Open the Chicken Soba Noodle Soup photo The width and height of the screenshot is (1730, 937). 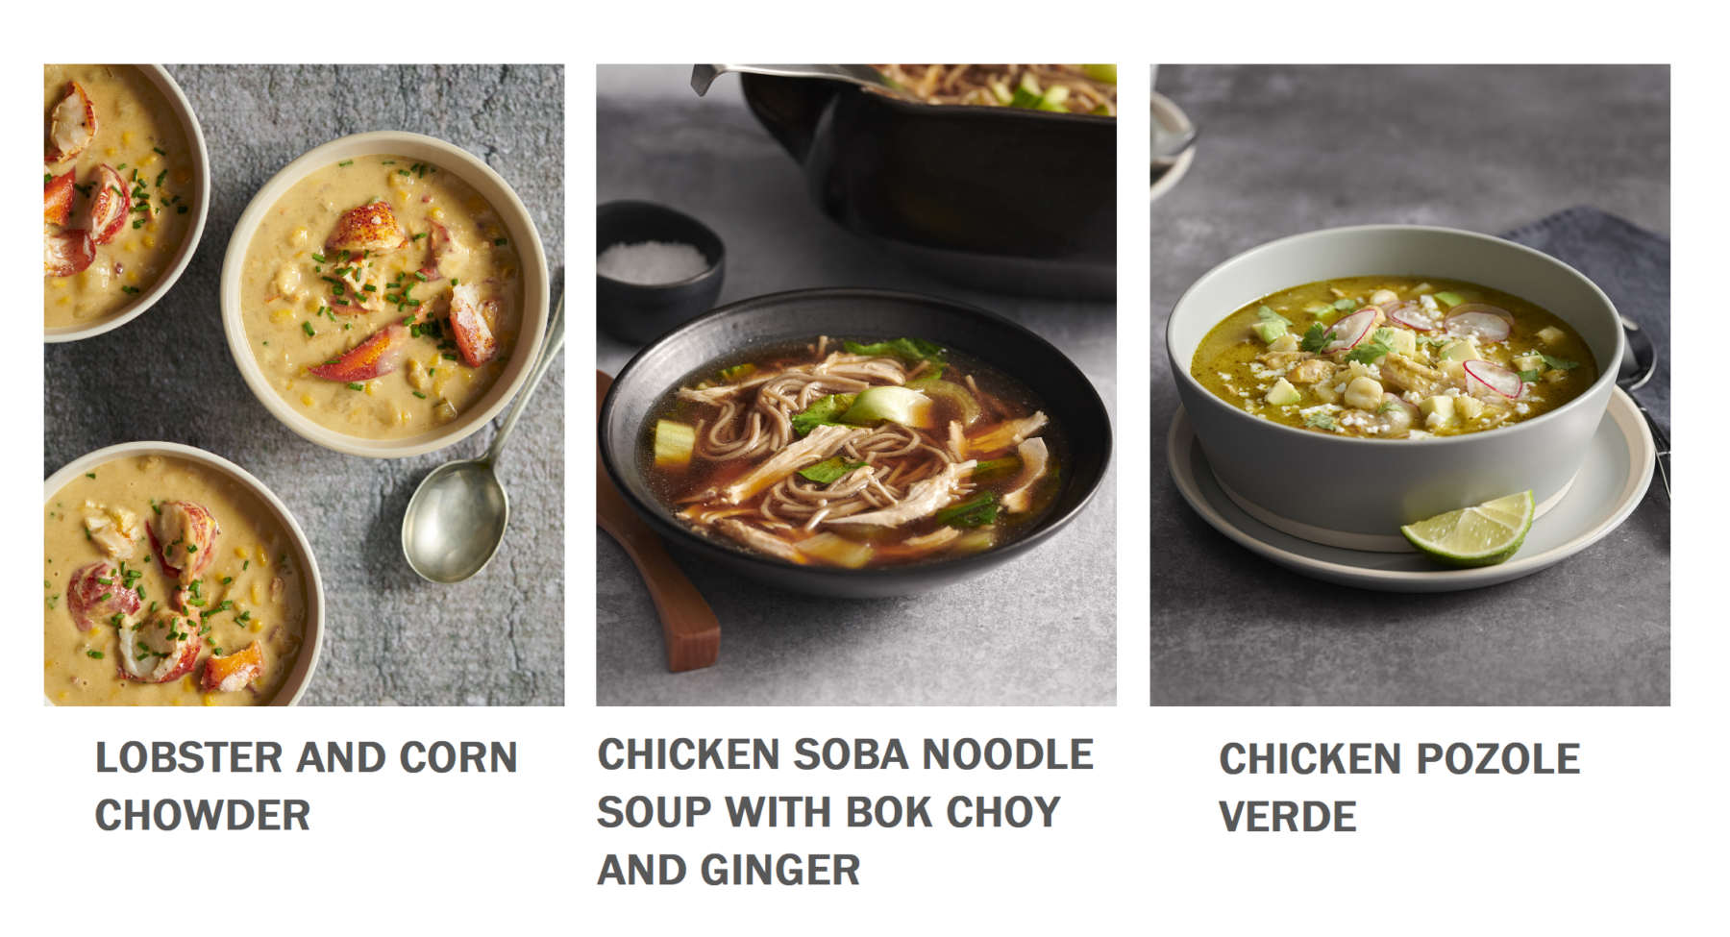pos(856,385)
